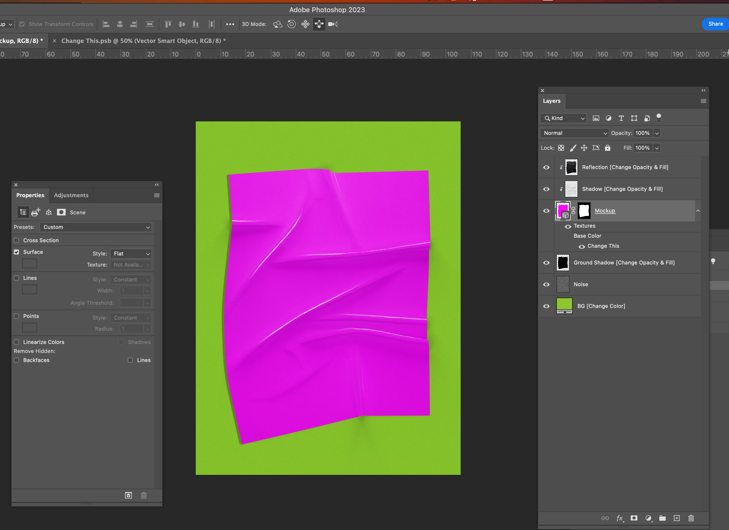Click the Lock all padlock icon
729x530 pixels.
(x=607, y=148)
